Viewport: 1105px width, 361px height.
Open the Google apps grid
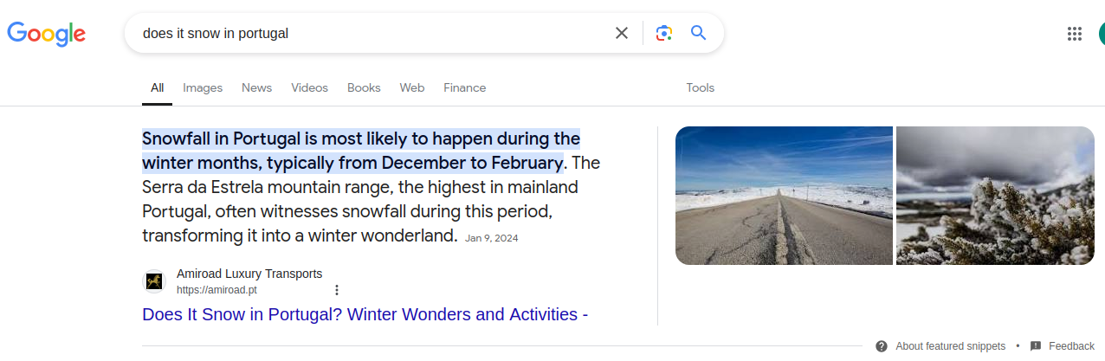tap(1075, 34)
